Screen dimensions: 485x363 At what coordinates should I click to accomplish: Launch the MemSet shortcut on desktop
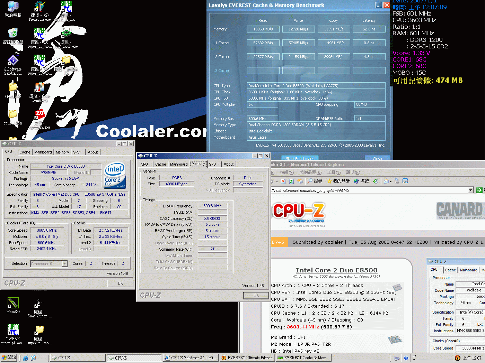click(x=13, y=306)
